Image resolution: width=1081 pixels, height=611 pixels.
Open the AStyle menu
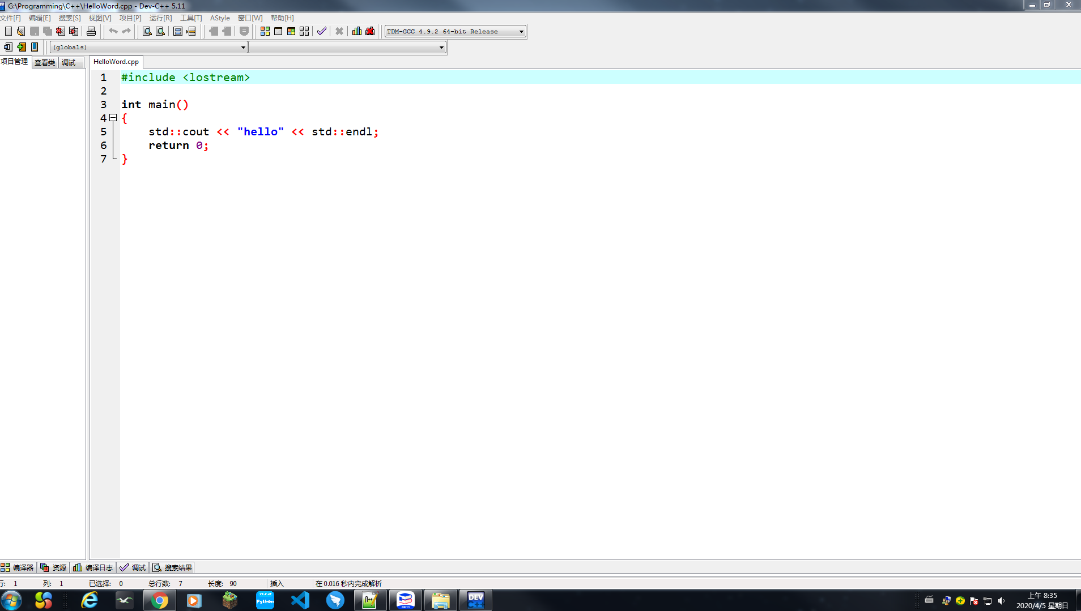tap(220, 18)
